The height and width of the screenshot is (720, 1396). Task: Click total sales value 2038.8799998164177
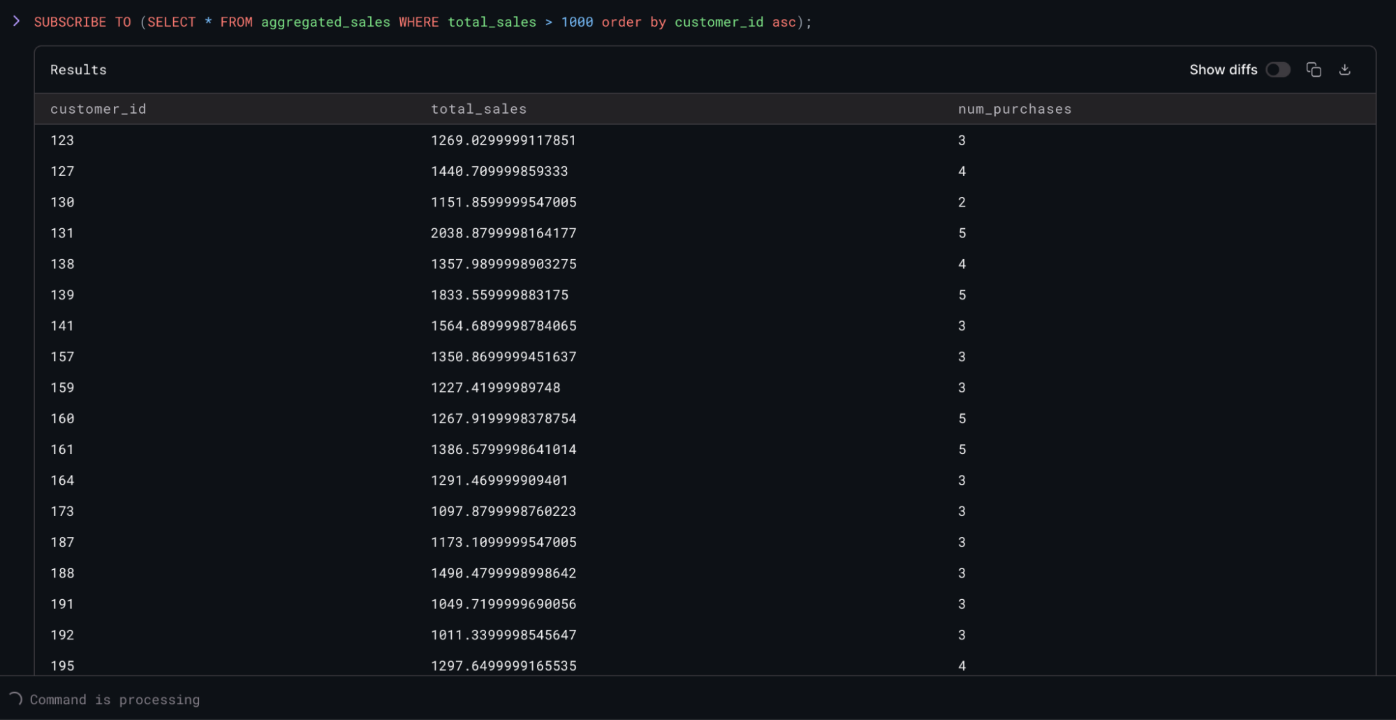click(504, 233)
